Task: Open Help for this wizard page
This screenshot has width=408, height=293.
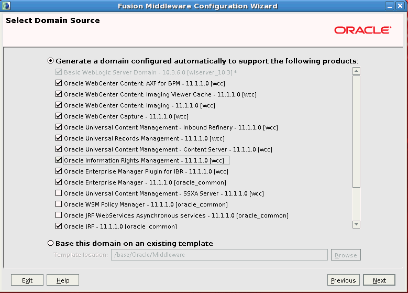Action: click(63, 280)
